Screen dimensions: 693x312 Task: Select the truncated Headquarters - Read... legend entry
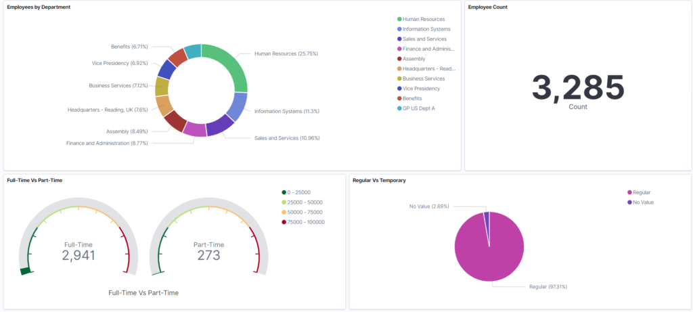click(x=429, y=68)
